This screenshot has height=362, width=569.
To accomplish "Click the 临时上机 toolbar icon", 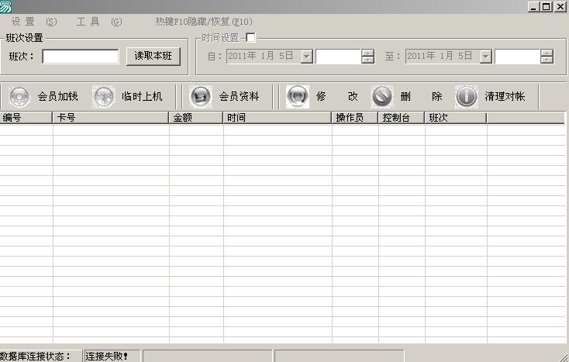I will pos(103,97).
